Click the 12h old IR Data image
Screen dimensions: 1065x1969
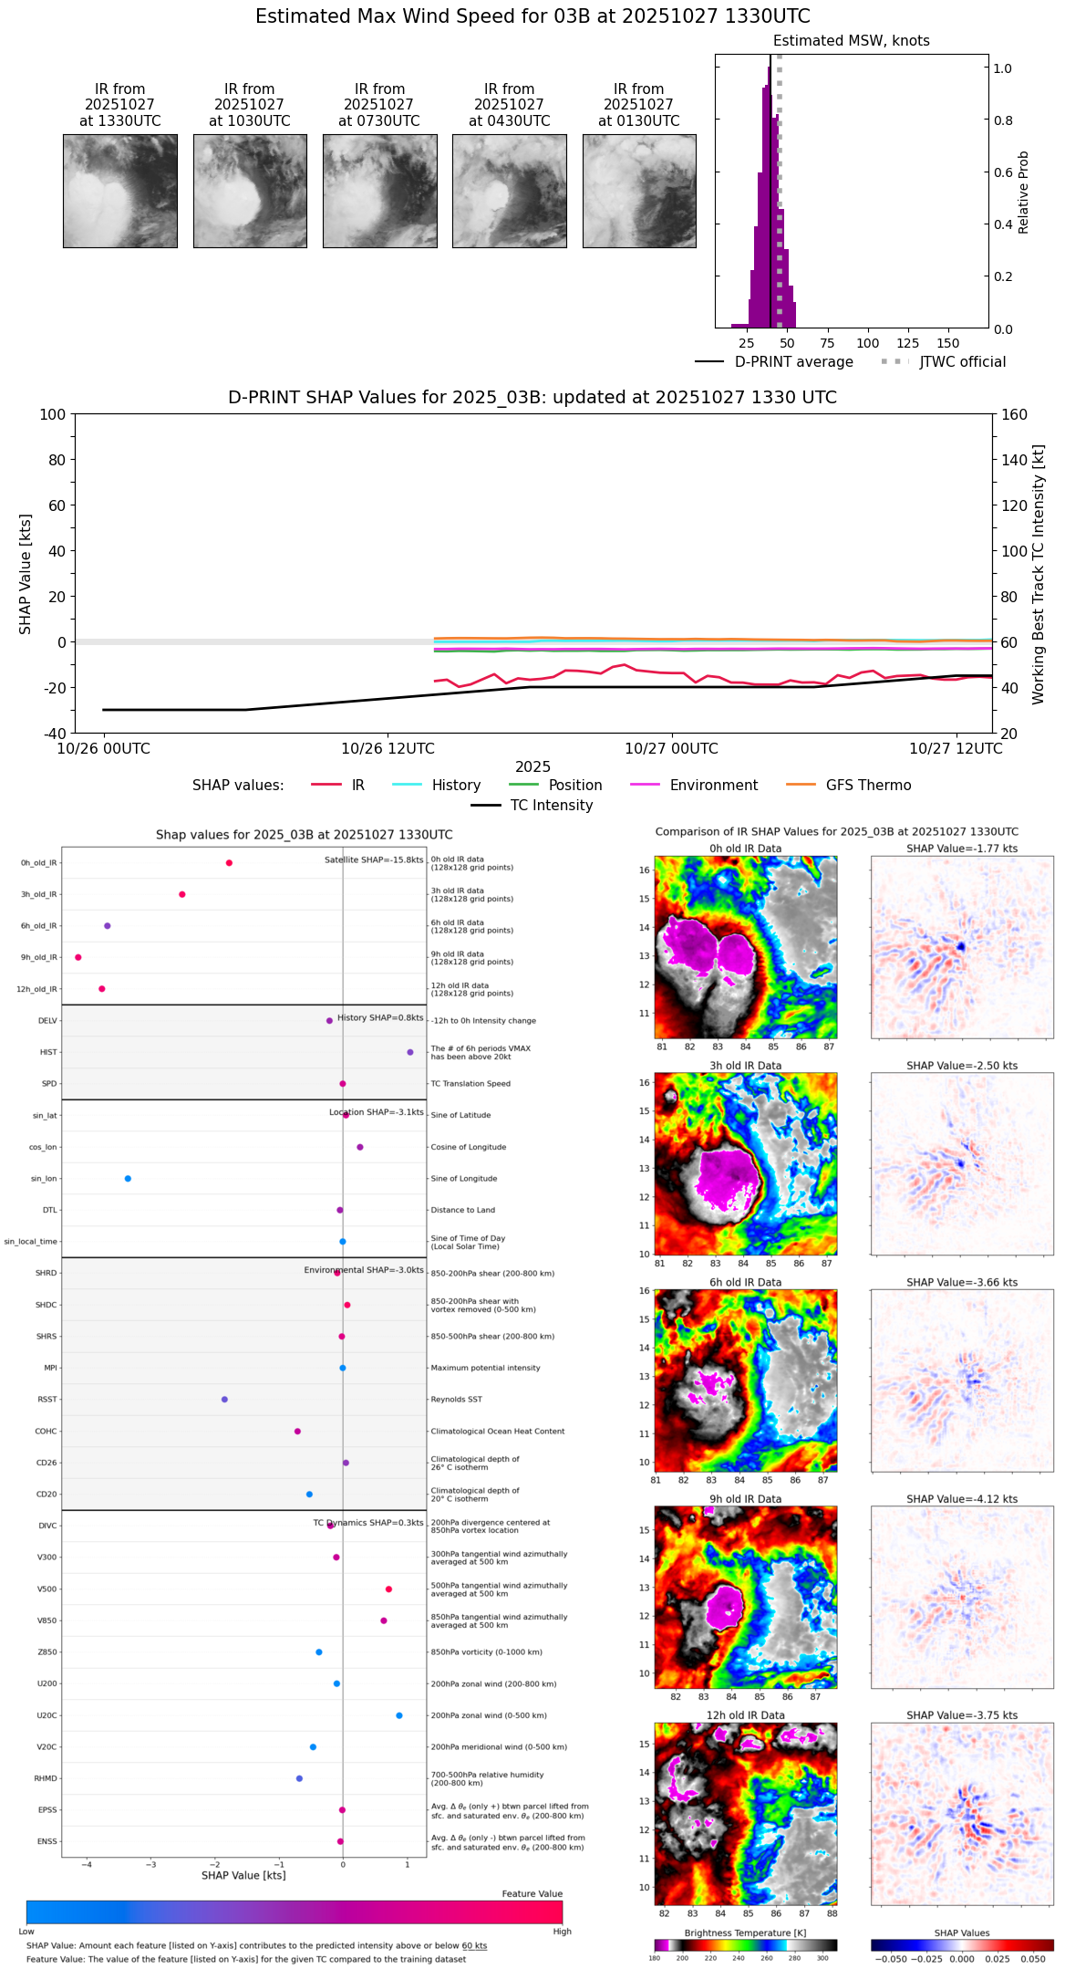pyautogui.click(x=746, y=1813)
